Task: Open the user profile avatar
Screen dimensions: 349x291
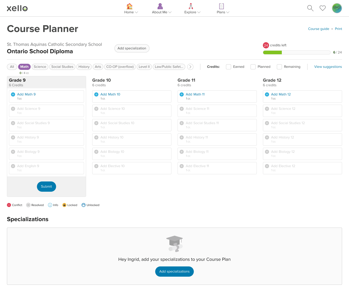Action: (x=337, y=8)
